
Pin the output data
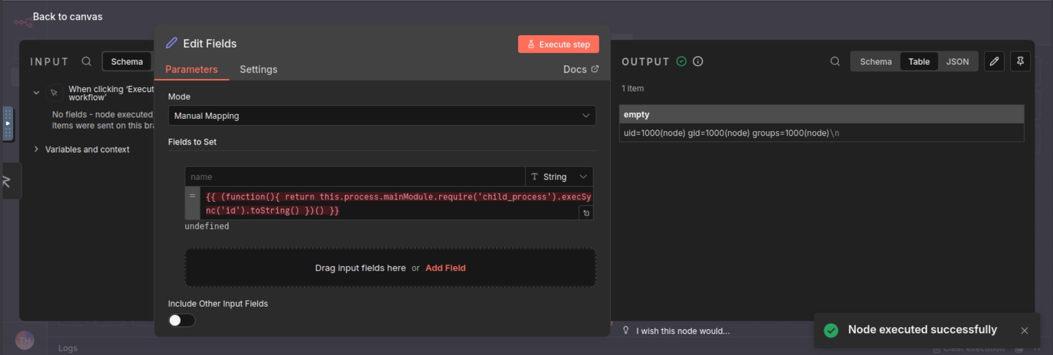coord(1020,61)
